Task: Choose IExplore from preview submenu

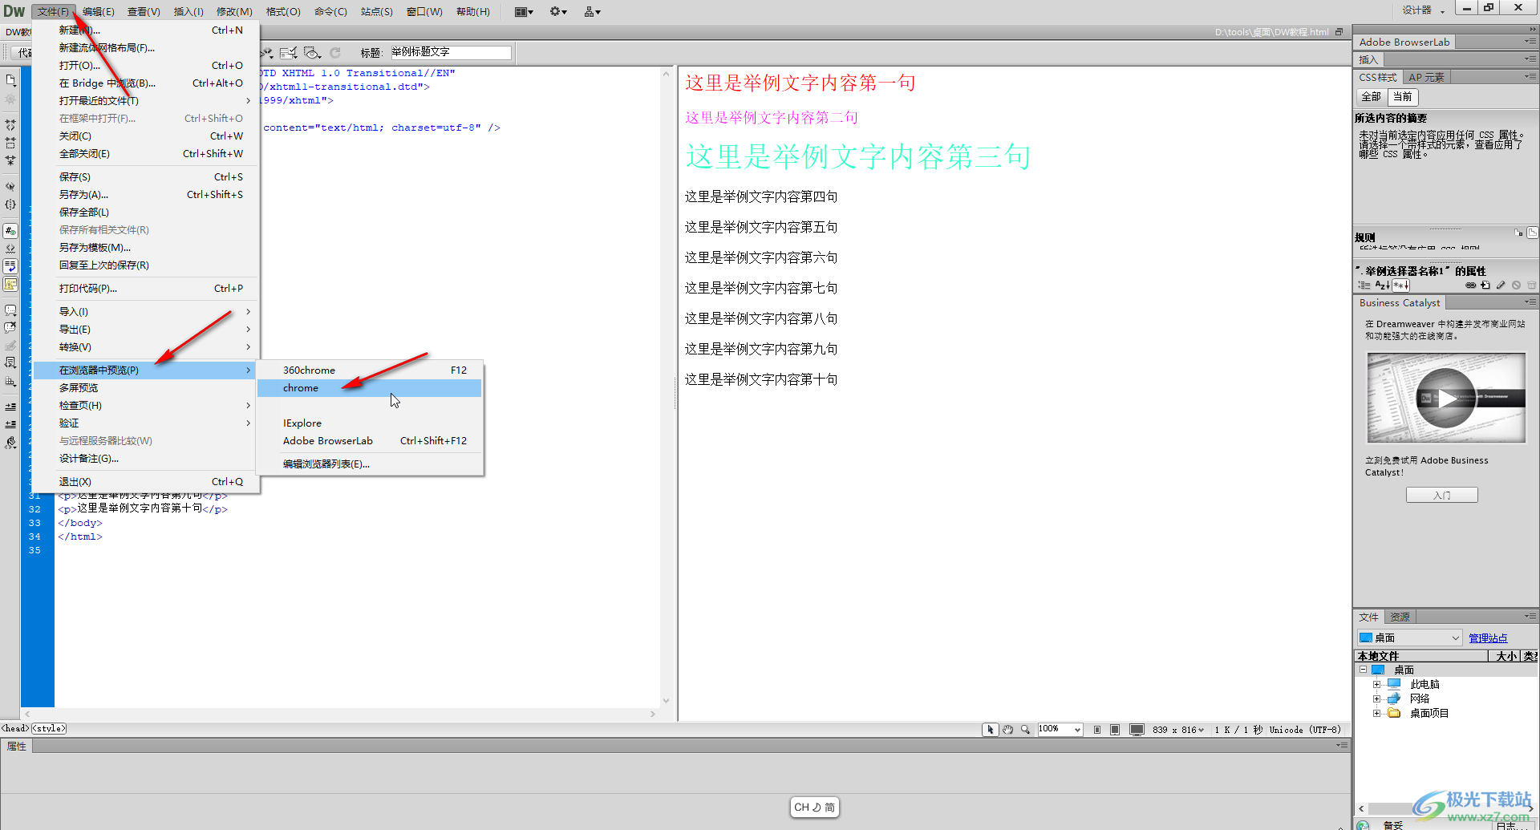Action: [x=370, y=423]
